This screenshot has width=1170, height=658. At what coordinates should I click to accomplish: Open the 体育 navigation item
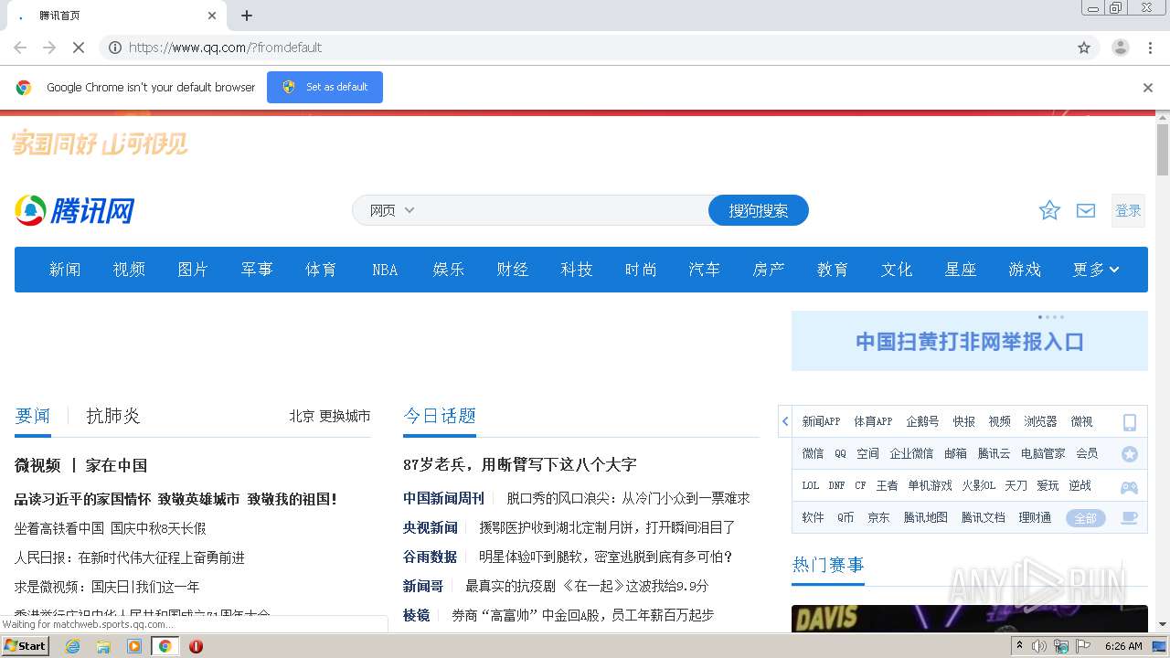pyautogui.click(x=321, y=270)
